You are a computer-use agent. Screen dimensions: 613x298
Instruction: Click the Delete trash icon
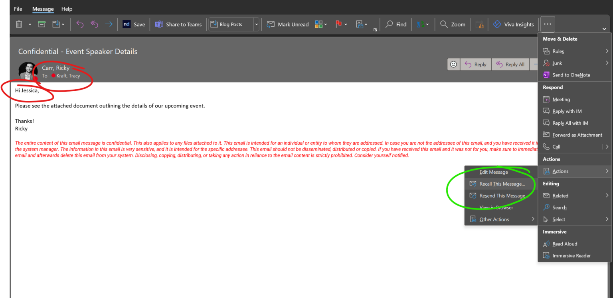pos(19,24)
